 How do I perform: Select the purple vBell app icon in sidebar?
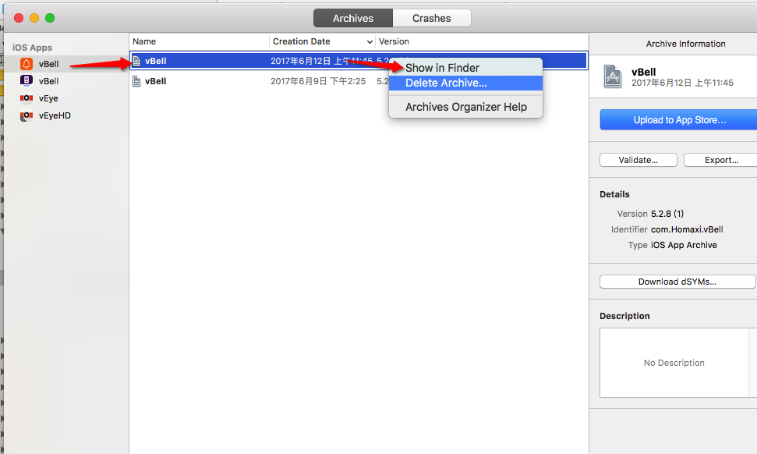pyautogui.click(x=27, y=80)
